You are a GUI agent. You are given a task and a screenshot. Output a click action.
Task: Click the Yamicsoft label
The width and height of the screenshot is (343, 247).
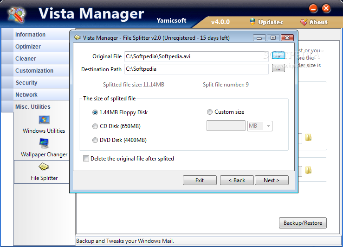point(171,20)
